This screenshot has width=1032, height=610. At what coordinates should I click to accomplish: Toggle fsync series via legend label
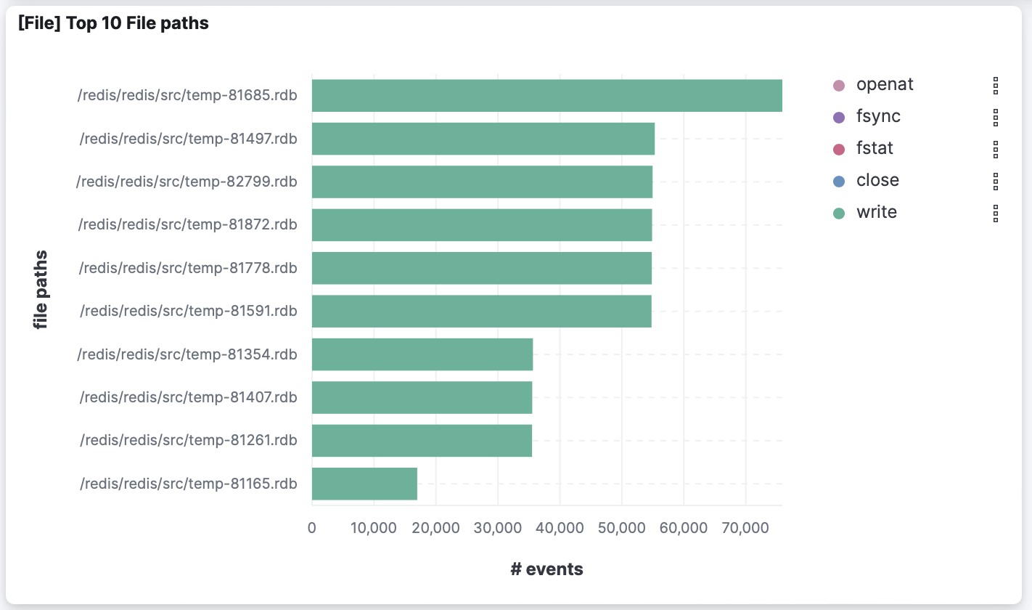click(x=878, y=116)
